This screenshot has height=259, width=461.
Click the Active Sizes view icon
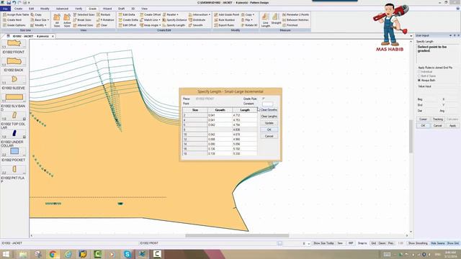click(67, 20)
